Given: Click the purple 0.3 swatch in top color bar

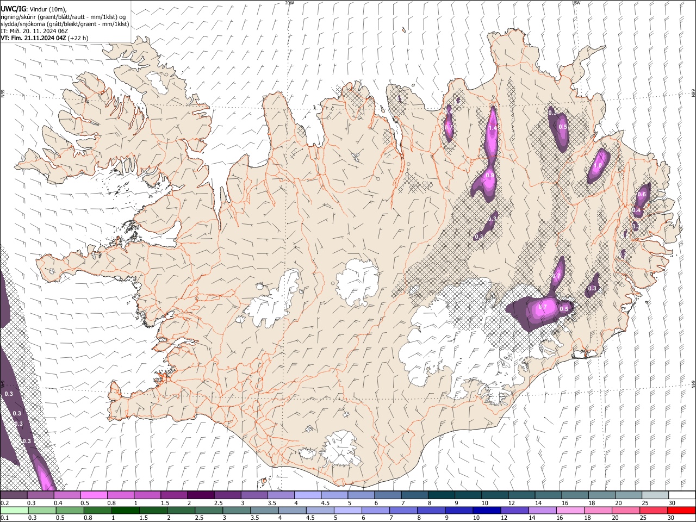Looking at the screenshot, I should click(x=40, y=495).
